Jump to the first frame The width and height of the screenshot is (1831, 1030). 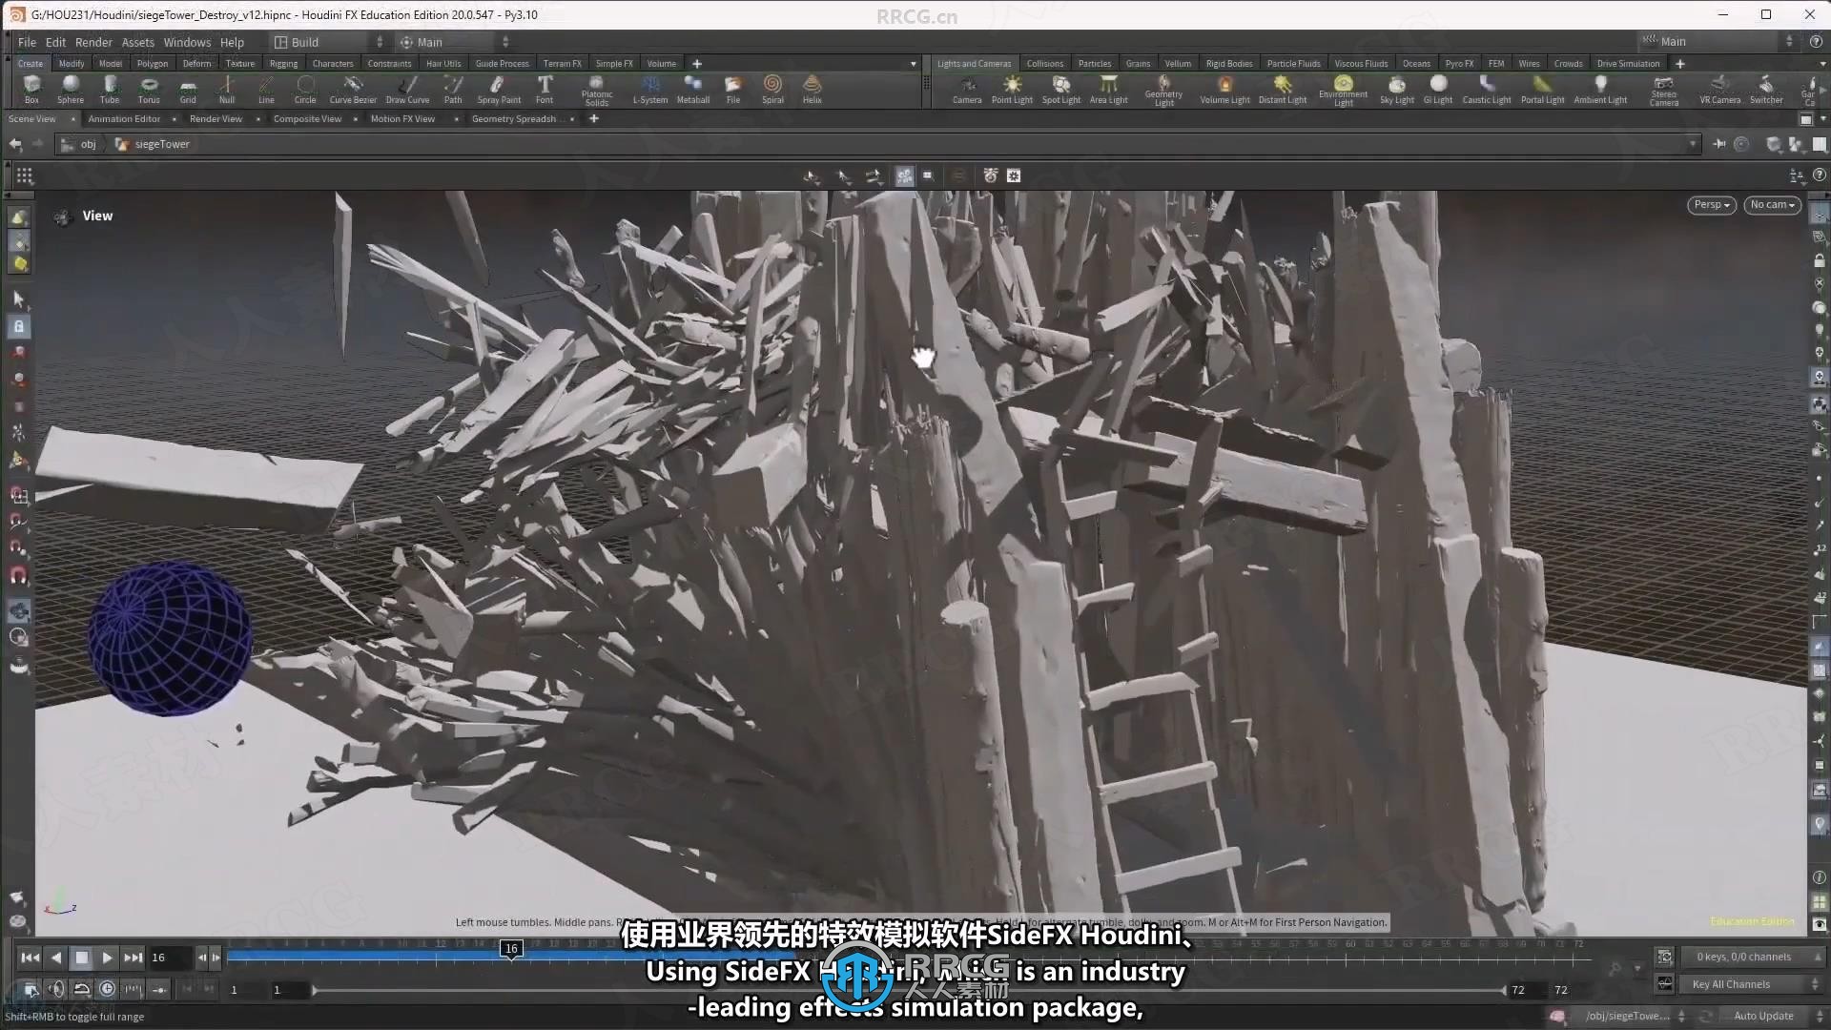click(x=30, y=958)
